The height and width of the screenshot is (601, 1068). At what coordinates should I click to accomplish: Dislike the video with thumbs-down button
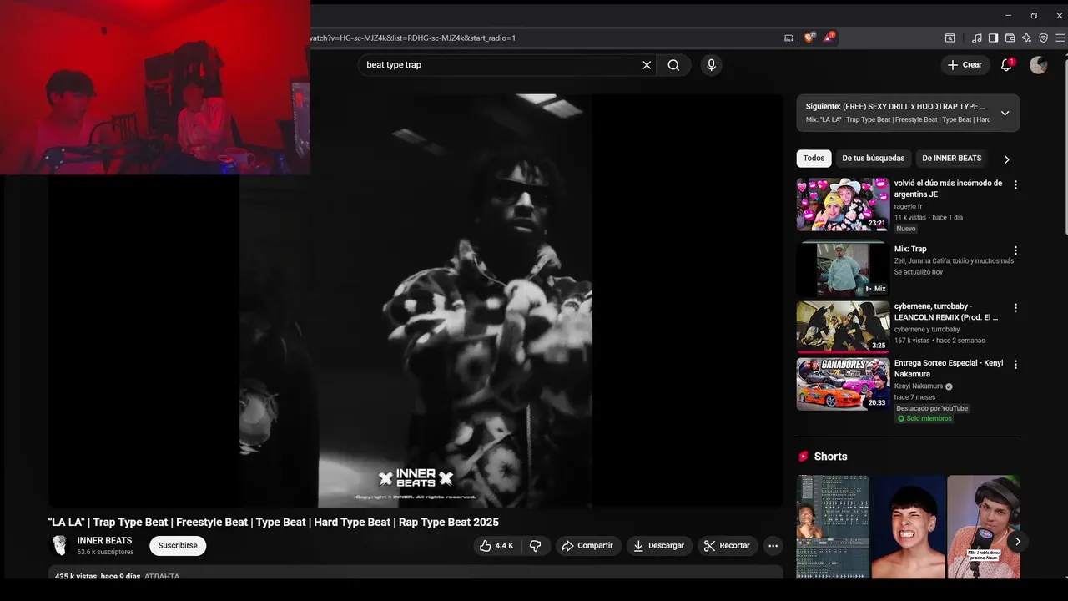point(536,546)
